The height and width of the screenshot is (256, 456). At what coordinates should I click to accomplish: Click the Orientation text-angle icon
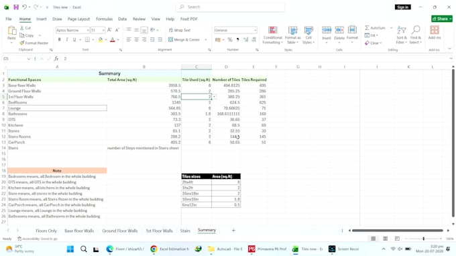(x=153, y=30)
